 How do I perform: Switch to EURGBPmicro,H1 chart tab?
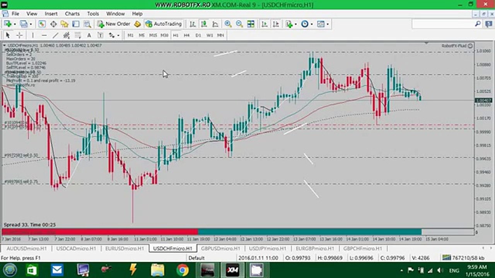[x=315, y=248]
